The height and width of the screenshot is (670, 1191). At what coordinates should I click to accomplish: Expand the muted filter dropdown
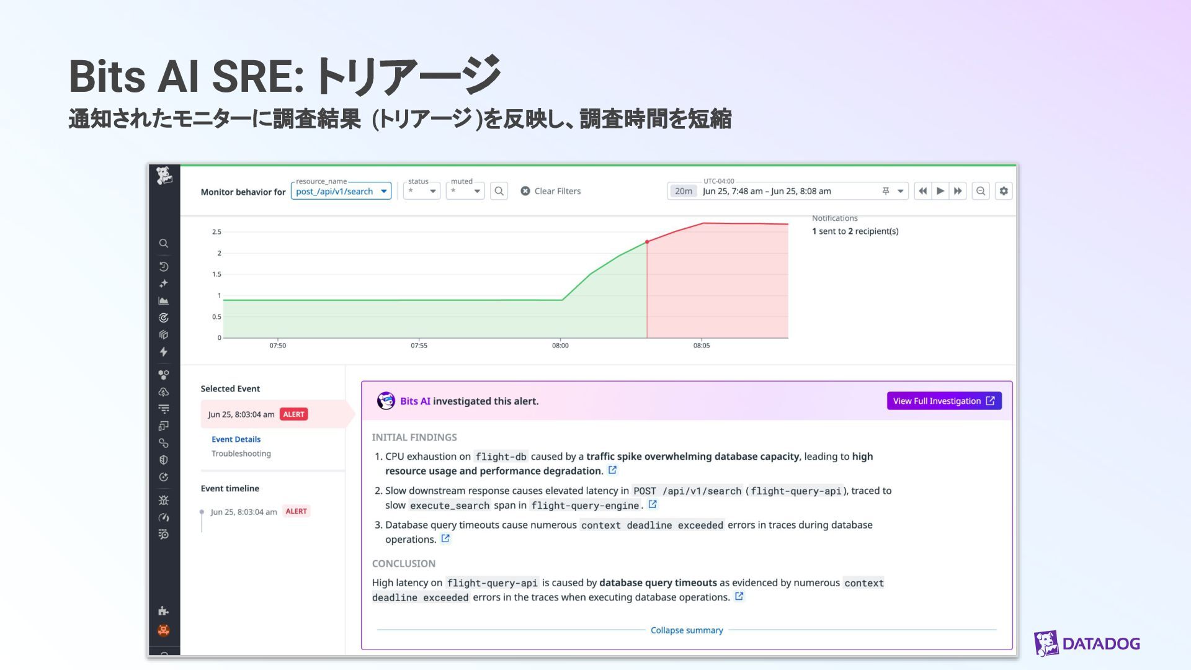point(465,191)
